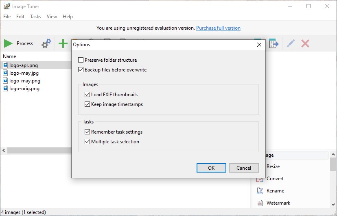This screenshot has width=337, height=216.
Task: Toggle Load EXIF thumbnails checkbox
Action: [87, 95]
